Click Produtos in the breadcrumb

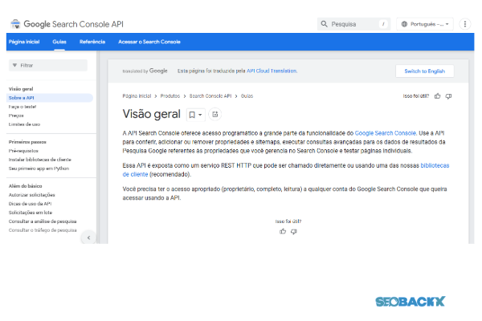point(170,96)
